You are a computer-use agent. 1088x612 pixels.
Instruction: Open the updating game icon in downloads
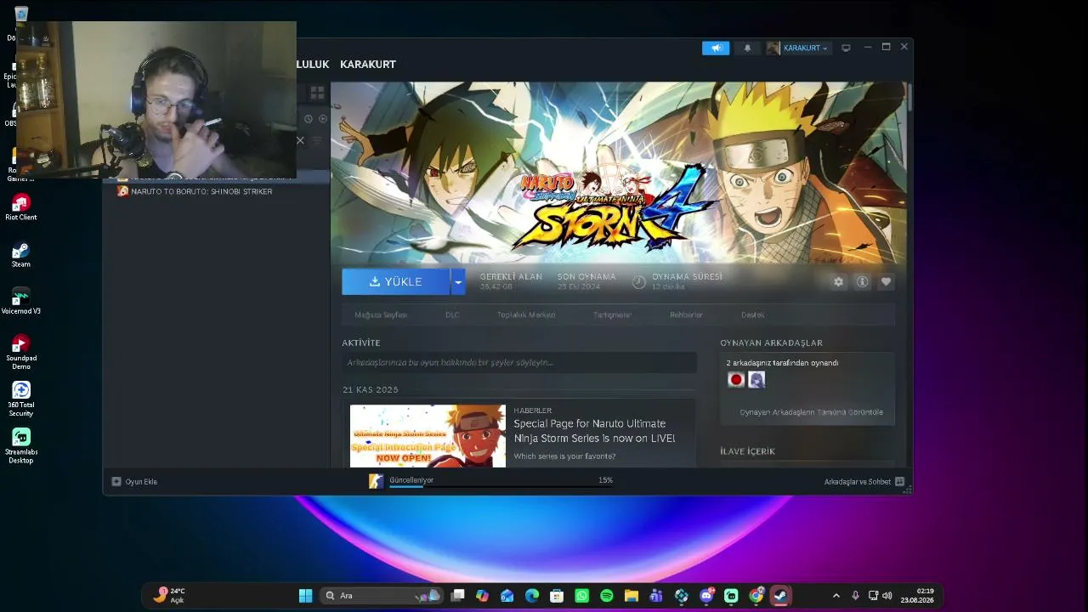click(x=376, y=481)
